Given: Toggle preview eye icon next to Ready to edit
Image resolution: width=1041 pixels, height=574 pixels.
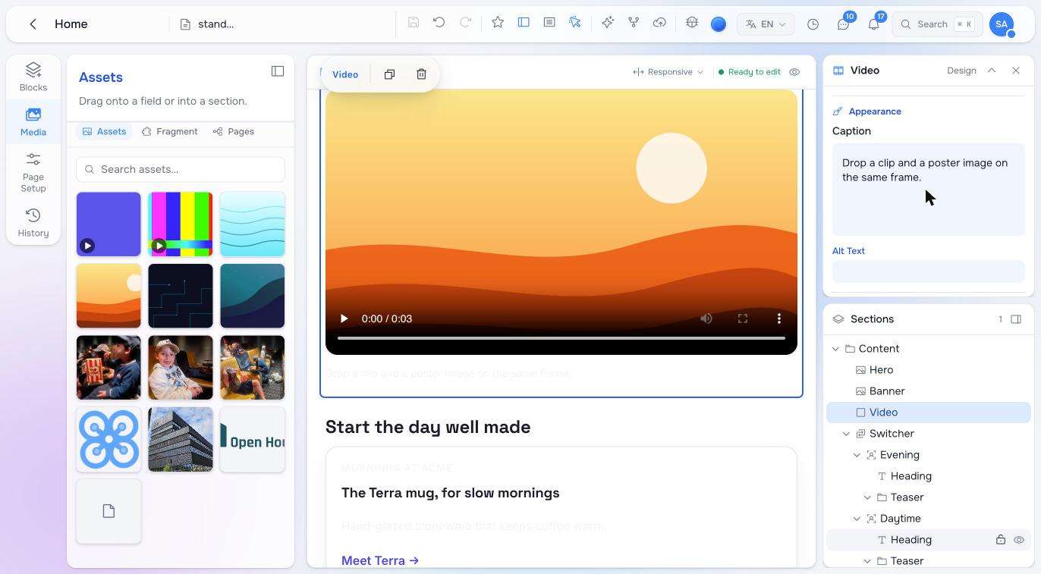Looking at the screenshot, I should (x=794, y=72).
